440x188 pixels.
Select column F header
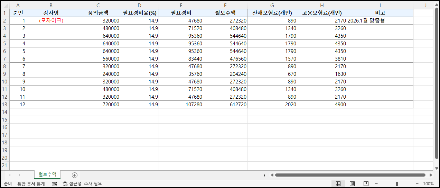click(x=225, y=5)
